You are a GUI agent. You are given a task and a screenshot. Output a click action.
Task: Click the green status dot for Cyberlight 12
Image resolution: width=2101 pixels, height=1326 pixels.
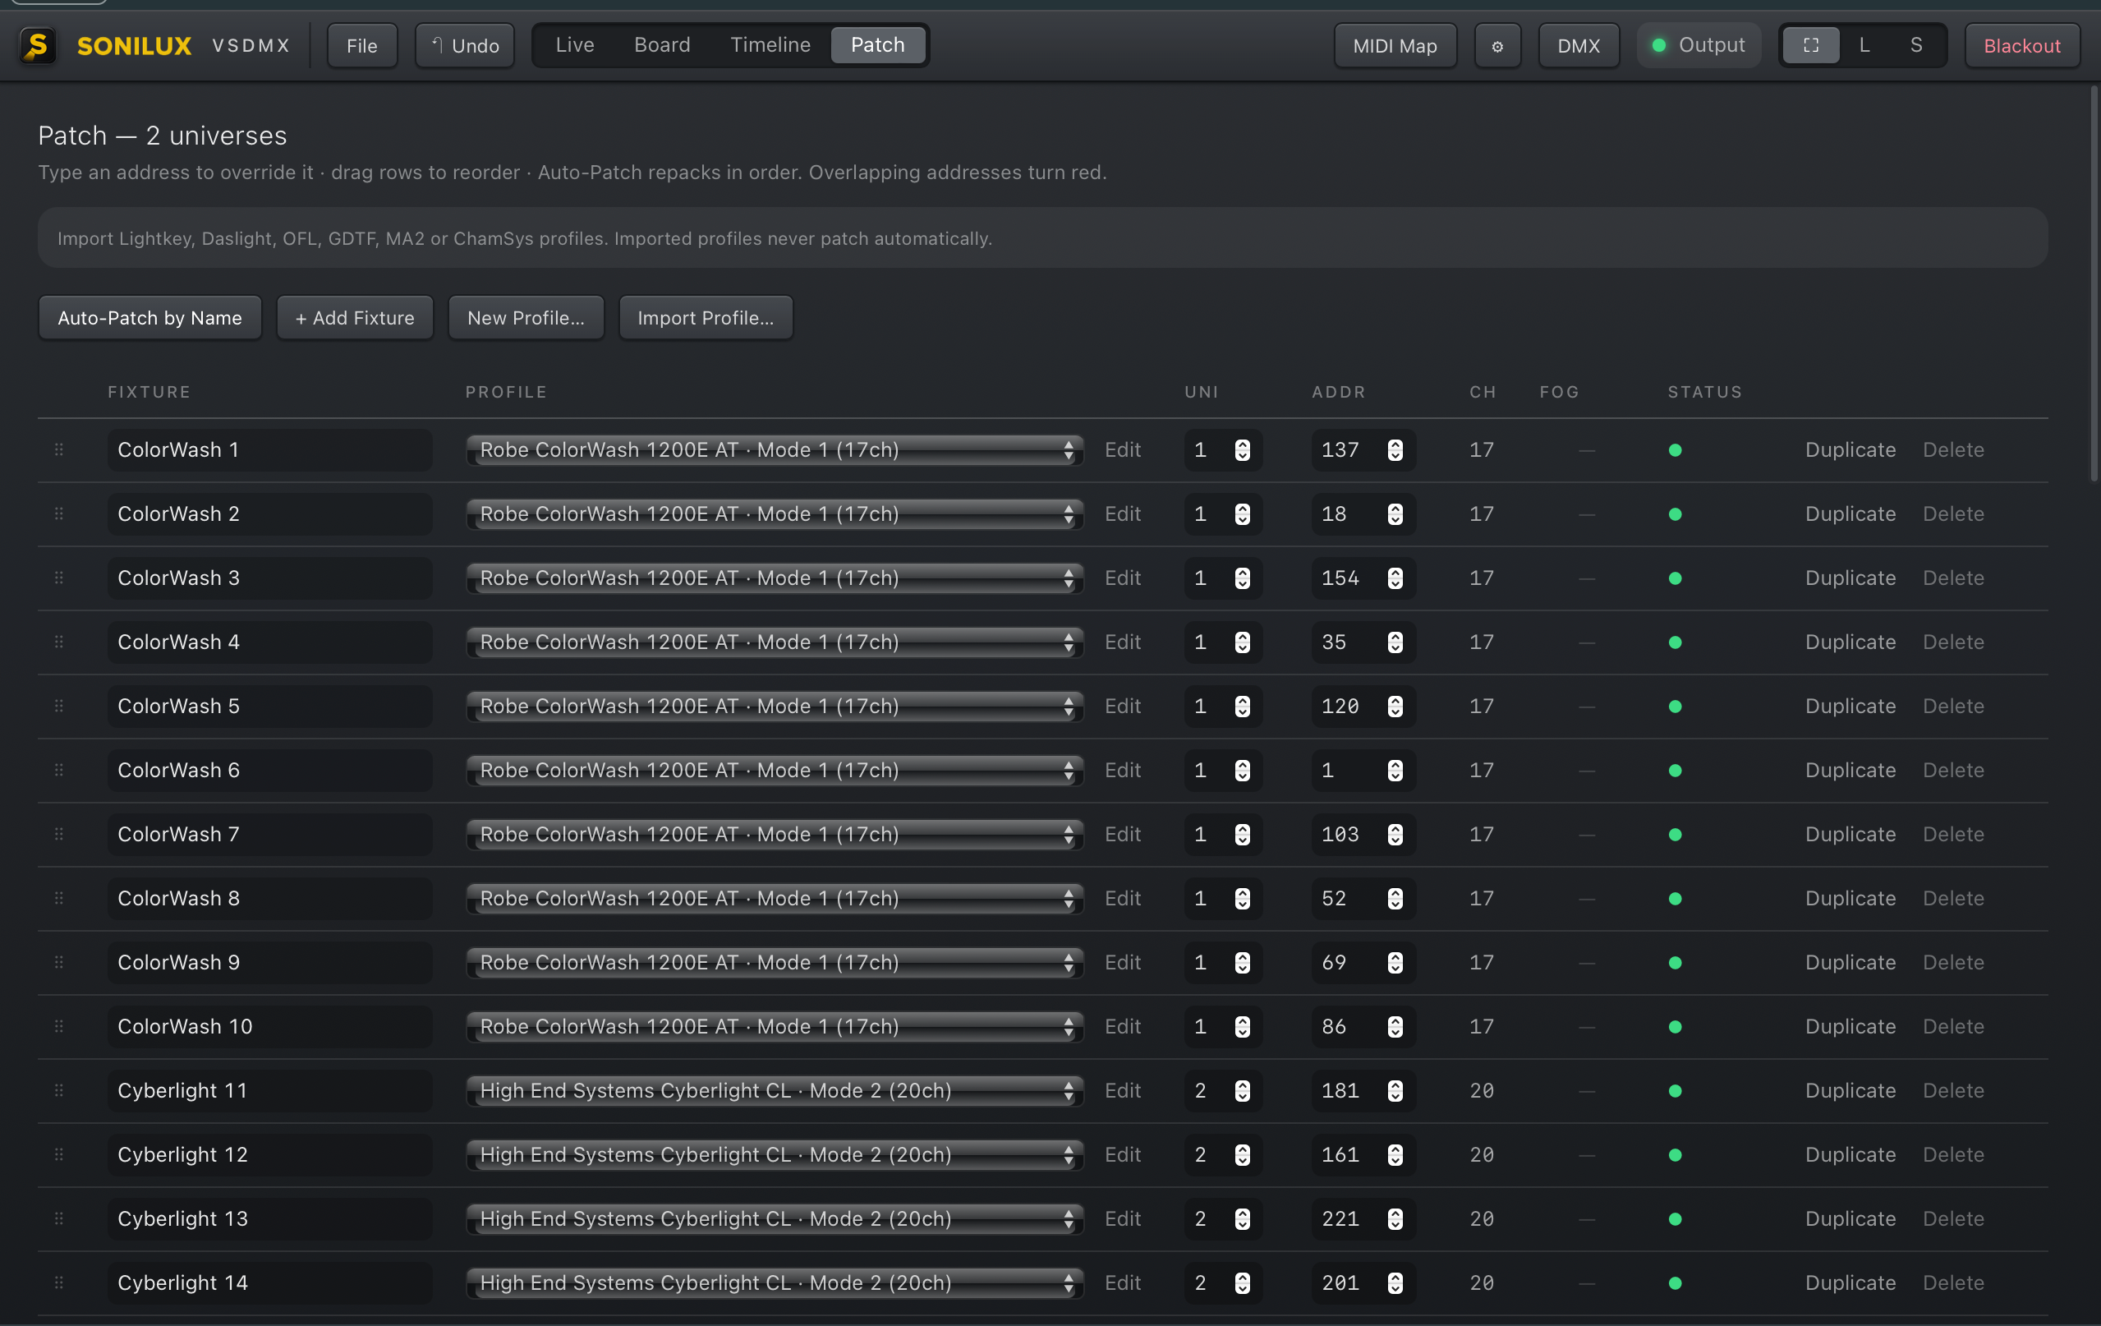pos(1676,1155)
